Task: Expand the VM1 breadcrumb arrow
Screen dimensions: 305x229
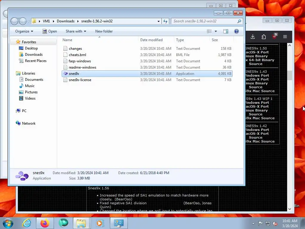Action: (x=54, y=21)
